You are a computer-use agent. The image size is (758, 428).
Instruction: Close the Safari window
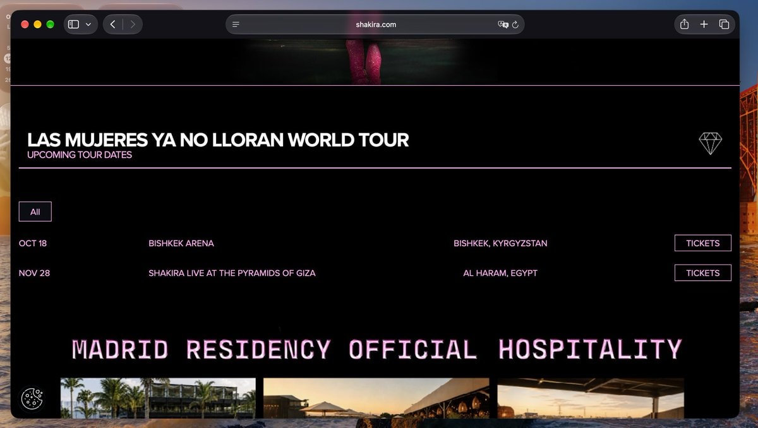point(25,25)
